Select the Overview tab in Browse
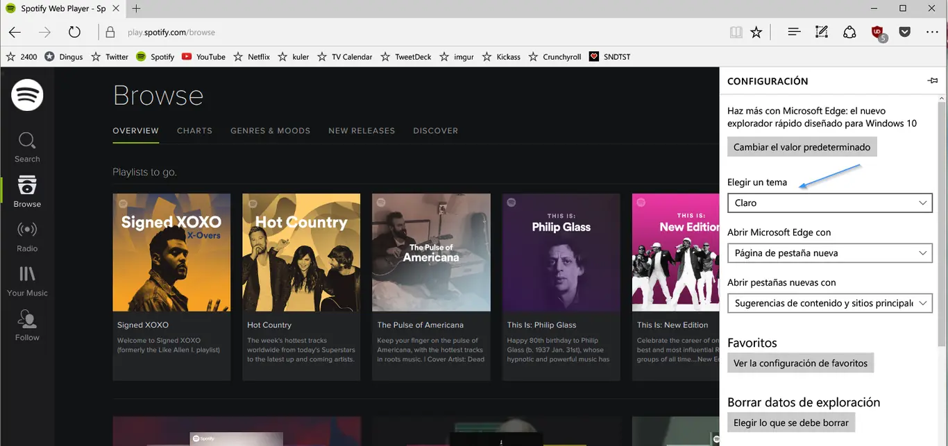This screenshot has width=948, height=446. click(136, 130)
